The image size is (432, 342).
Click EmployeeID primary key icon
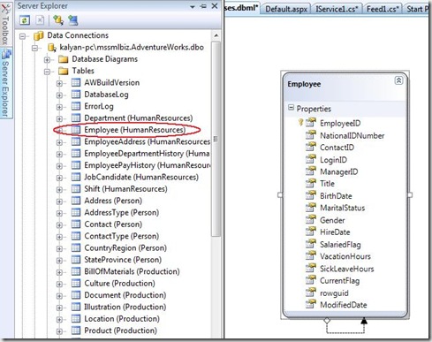point(300,122)
